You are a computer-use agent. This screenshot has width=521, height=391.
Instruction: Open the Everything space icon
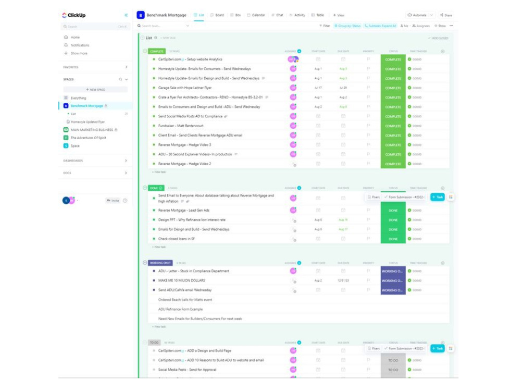coord(66,98)
